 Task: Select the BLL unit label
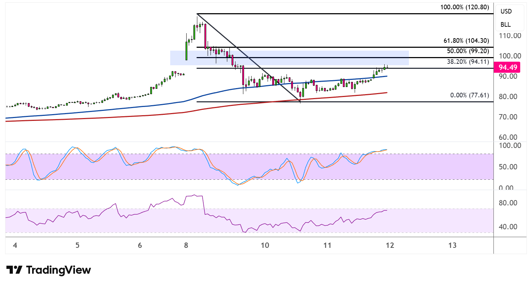(x=506, y=25)
